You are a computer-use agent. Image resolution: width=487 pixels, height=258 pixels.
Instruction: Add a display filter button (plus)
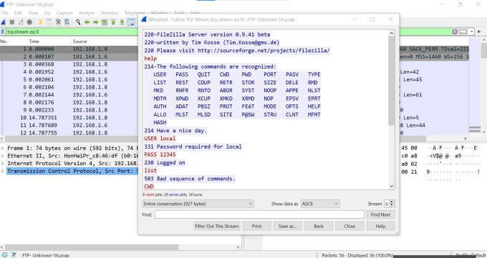point(478,31)
